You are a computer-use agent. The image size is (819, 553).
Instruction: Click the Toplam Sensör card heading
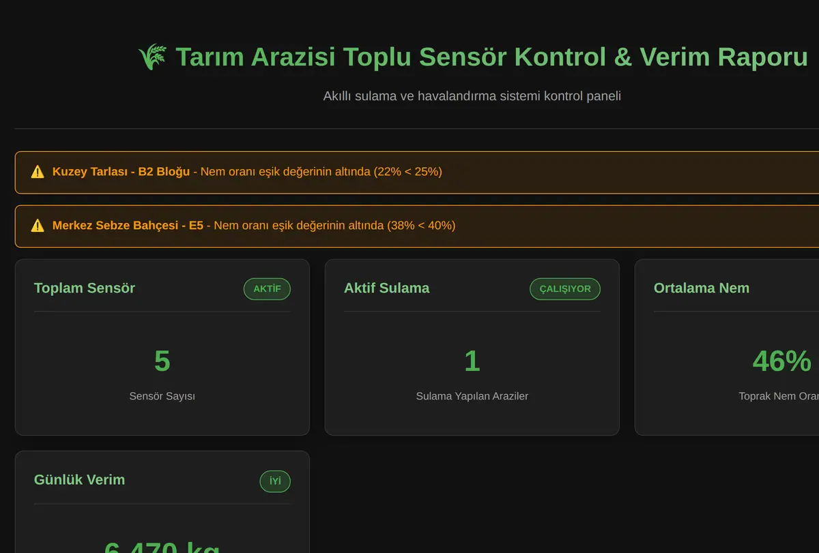click(85, 288)
